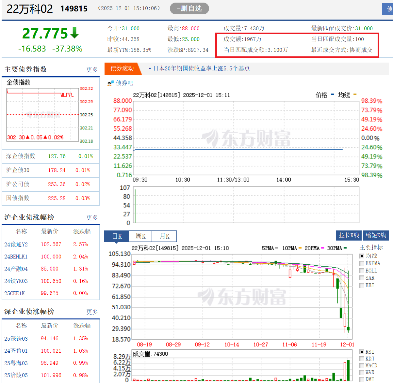The width and height of the screenshot is (393, 383).
Task: Open bond 25深铁03 in Shenzhen list
Action: pyautogui.click(x=16, y=339)
